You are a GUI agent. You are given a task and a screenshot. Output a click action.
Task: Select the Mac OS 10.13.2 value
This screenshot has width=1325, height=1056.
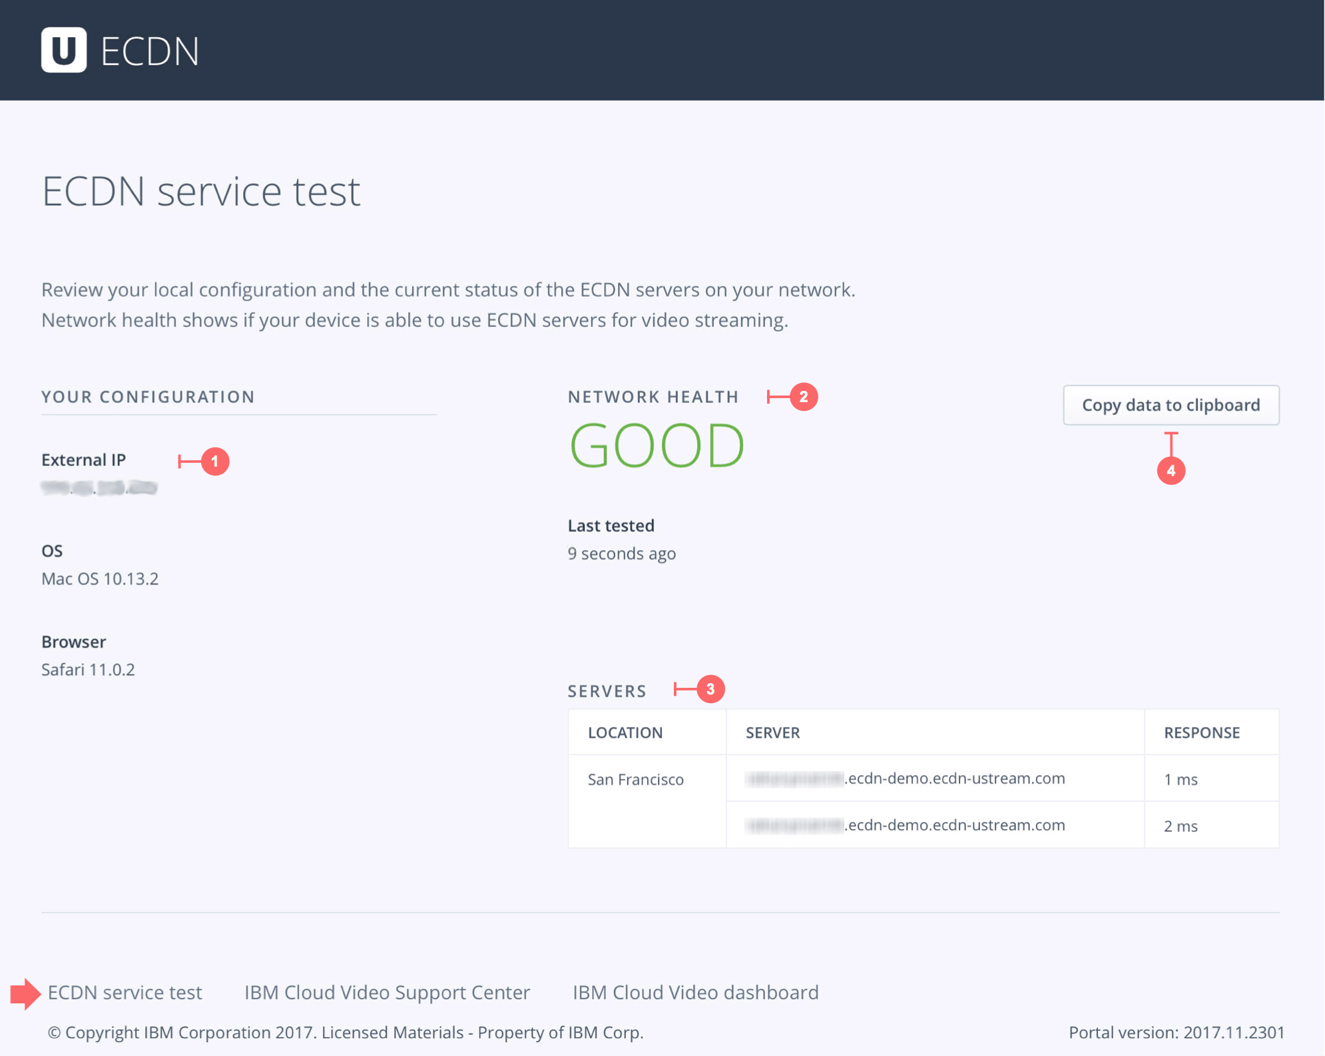(100, 579)
